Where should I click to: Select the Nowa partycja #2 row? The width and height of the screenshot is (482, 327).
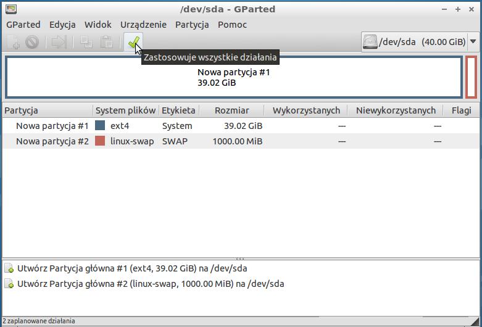[x=241, y=141]
